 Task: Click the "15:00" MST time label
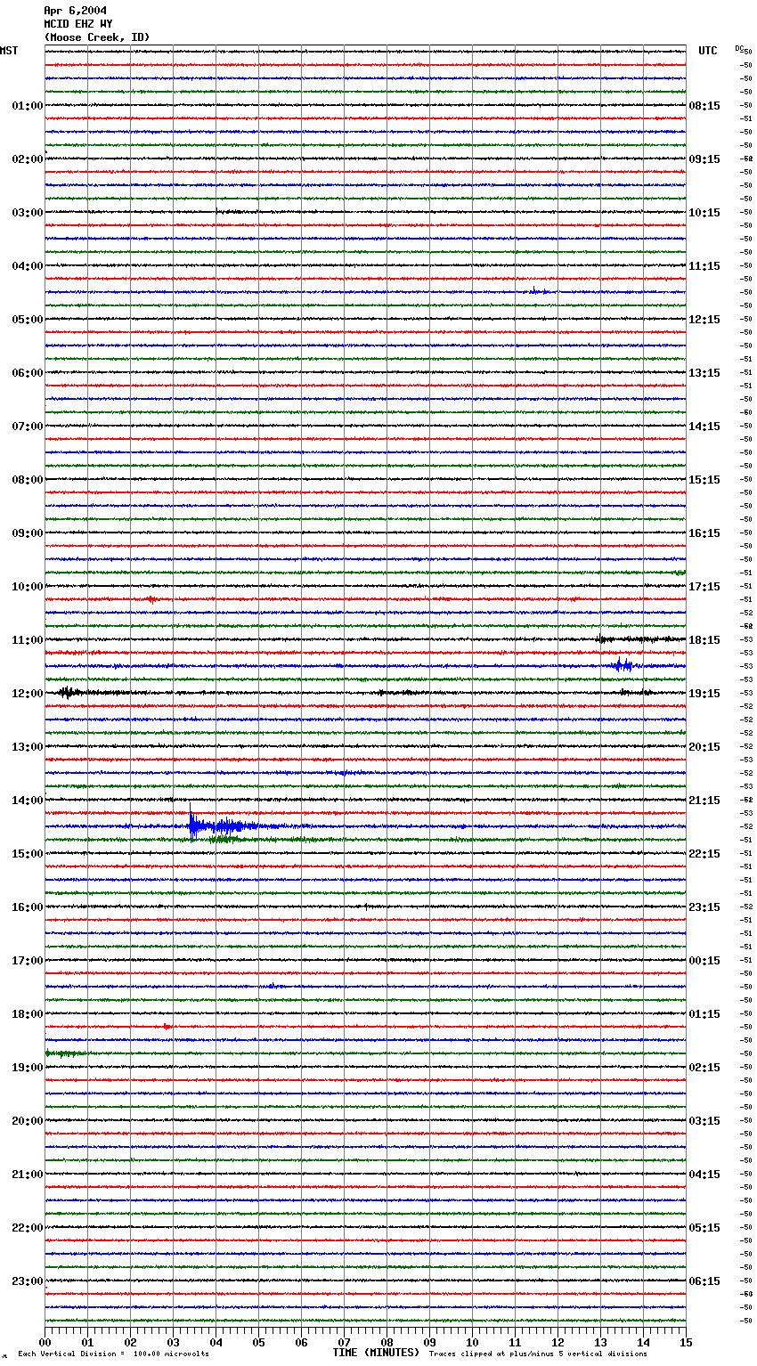tap(28, 854)
